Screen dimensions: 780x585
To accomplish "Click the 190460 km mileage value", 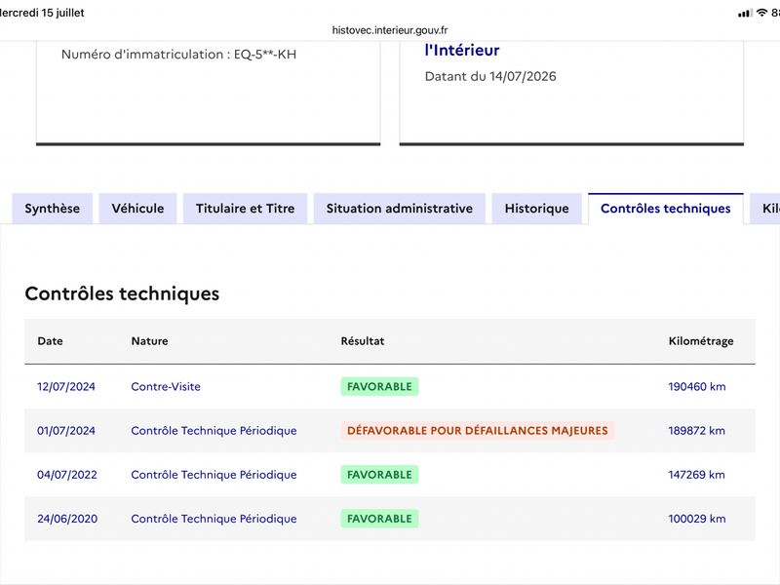I will coord(697,386).
